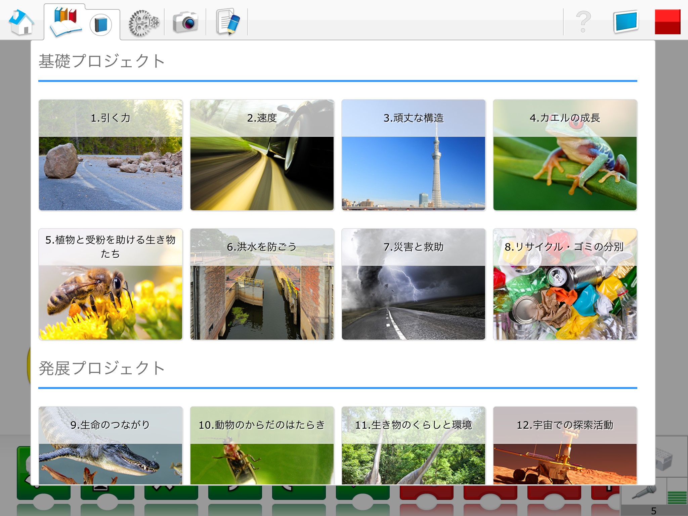The image size is (688, 516).
Task: Open project 4.カエルの成長
Action: (x=565, y=155)
